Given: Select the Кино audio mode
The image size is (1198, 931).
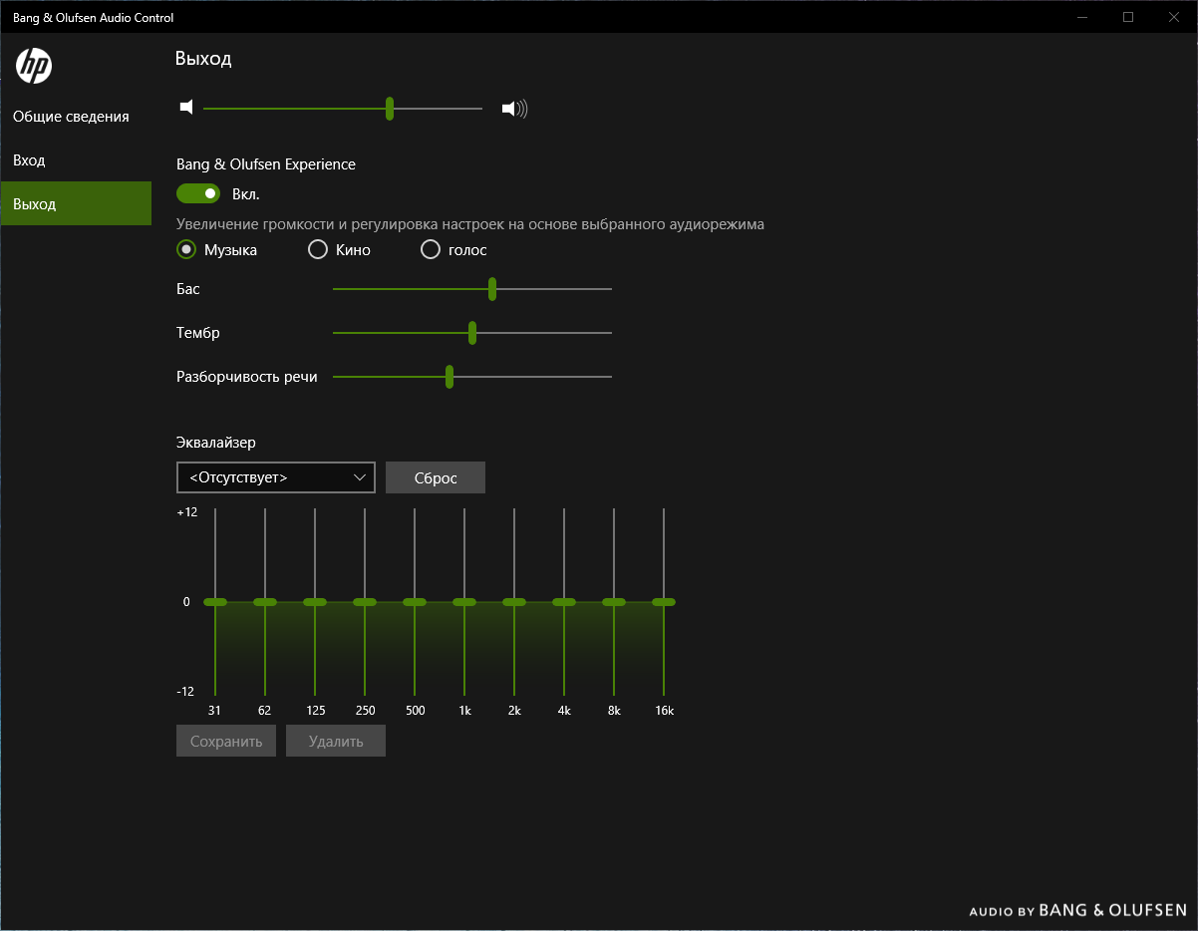Looking at the screenshot, I should tap(318, 250).
